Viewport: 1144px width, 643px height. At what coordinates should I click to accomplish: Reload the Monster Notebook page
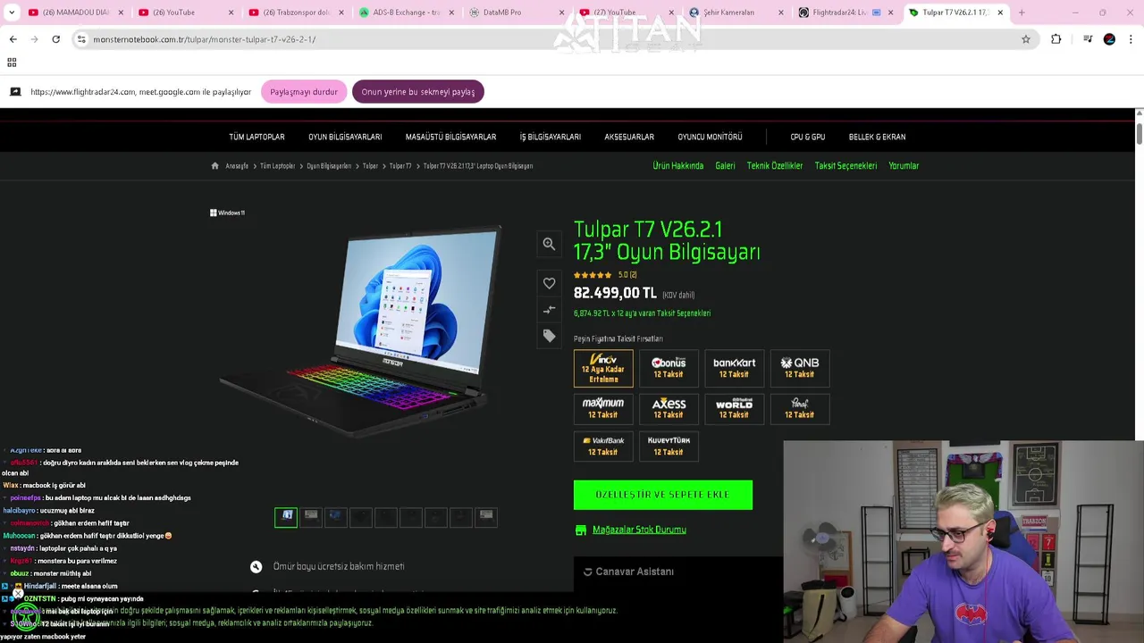pos(55,39)
